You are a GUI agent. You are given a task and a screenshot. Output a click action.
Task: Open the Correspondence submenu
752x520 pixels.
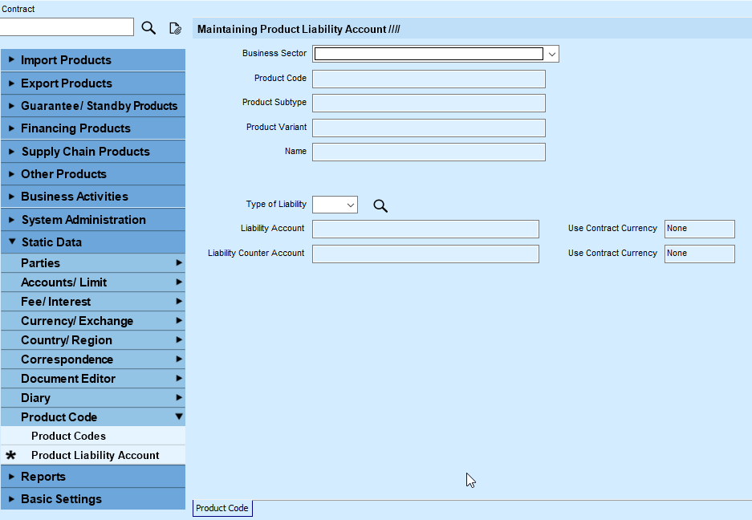point(93,359)
